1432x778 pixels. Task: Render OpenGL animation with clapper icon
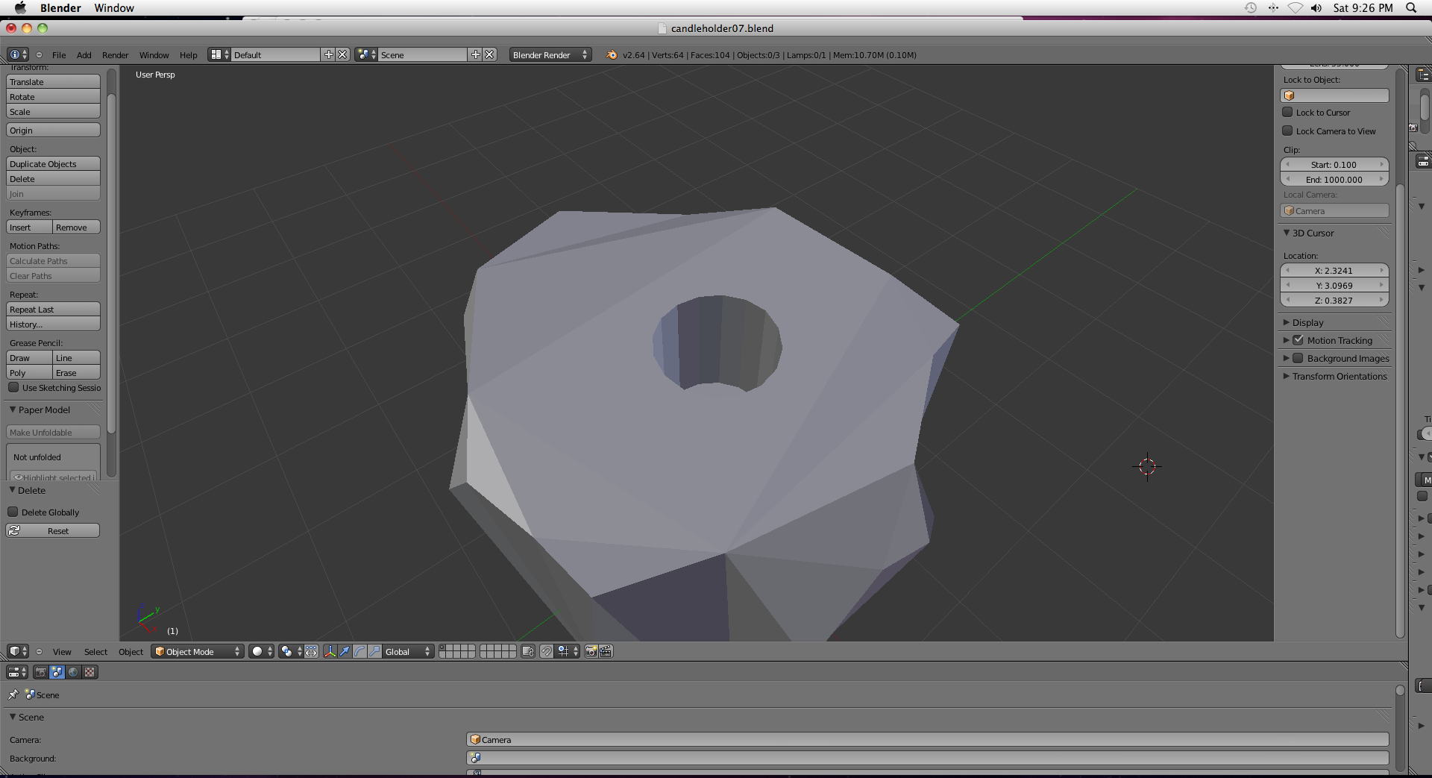[x=606, y=651]
